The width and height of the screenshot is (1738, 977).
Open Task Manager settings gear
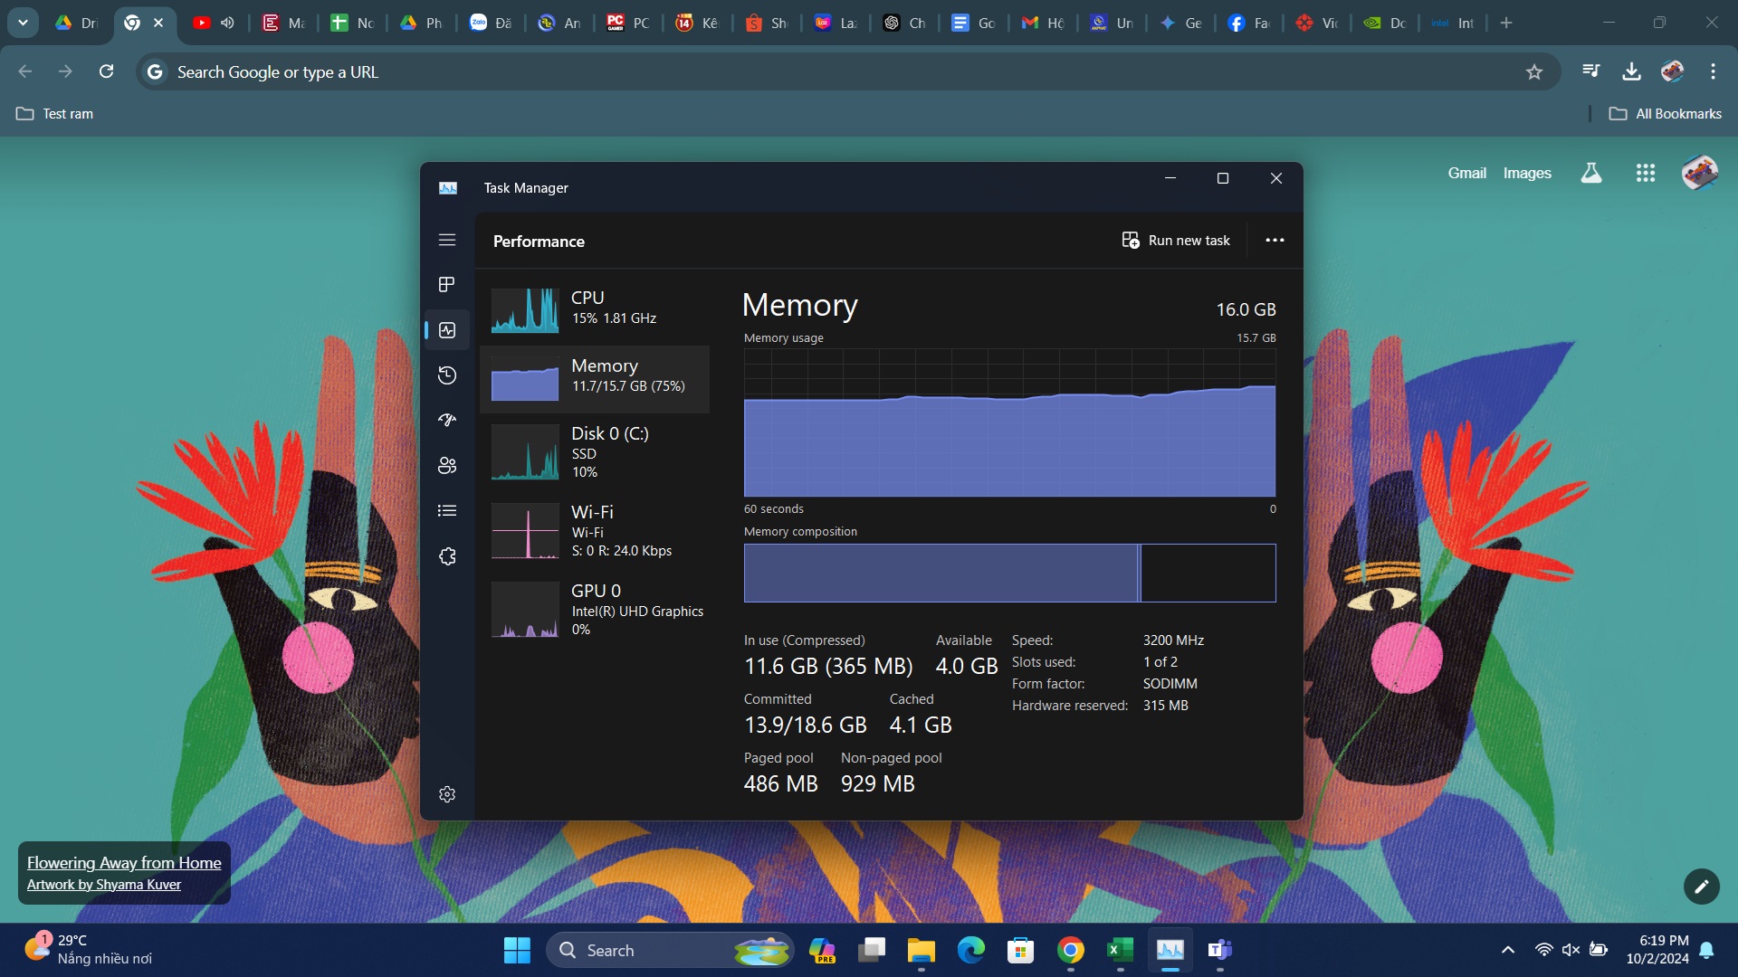click(447, 794)
